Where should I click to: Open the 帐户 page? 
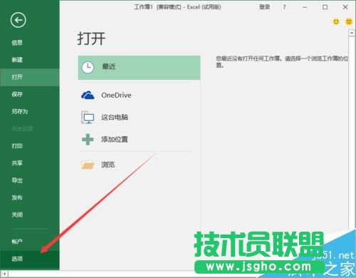17,242
